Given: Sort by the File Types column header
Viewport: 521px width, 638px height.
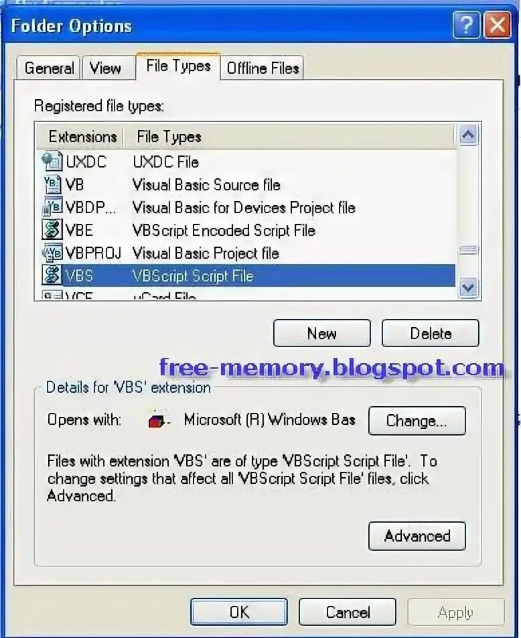Looking at the screenshot, I should click(289, 137).
